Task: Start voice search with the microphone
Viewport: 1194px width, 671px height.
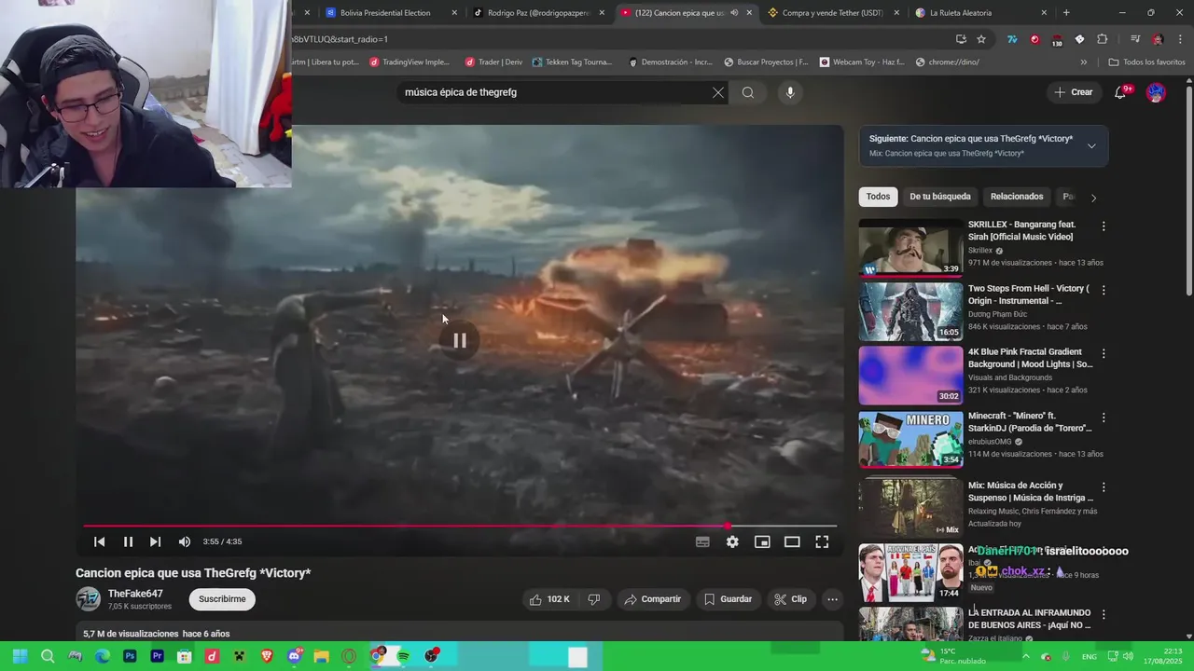Action: click(x=790, y=92)
